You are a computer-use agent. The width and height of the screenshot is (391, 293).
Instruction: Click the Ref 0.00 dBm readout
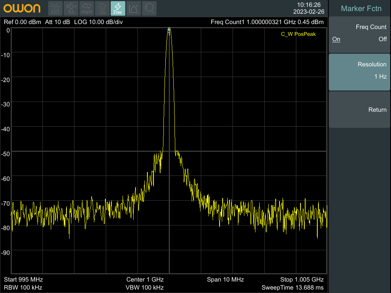point(22,22)
